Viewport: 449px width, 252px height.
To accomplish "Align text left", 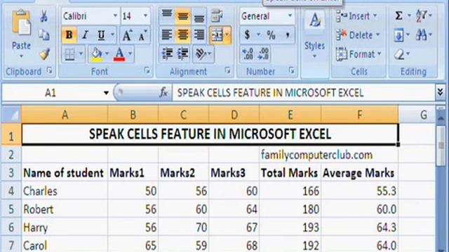I will point(167,35).
